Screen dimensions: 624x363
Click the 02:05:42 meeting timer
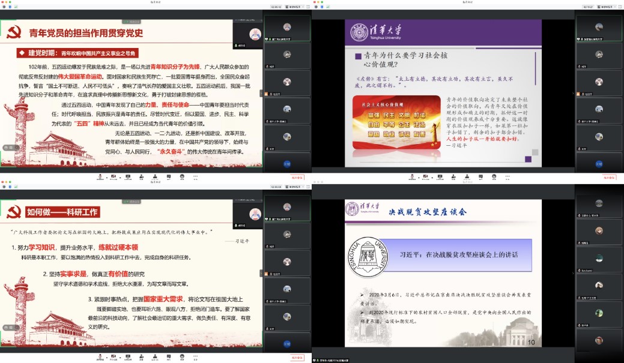click(277, 6)
